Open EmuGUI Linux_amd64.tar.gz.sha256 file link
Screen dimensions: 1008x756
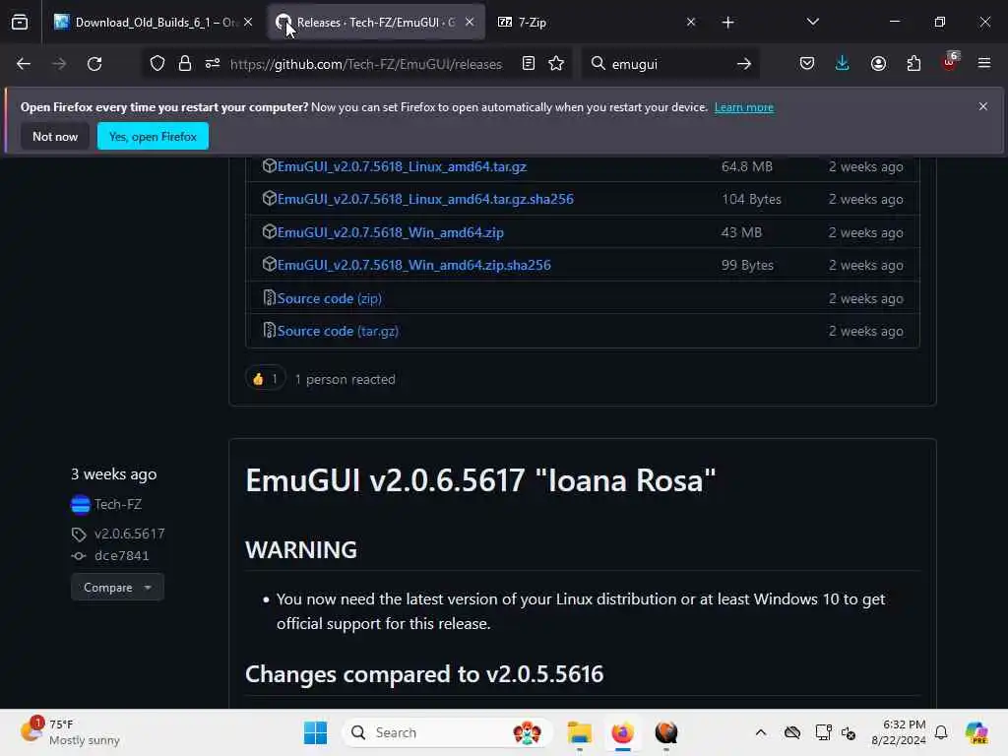[425, 199]
